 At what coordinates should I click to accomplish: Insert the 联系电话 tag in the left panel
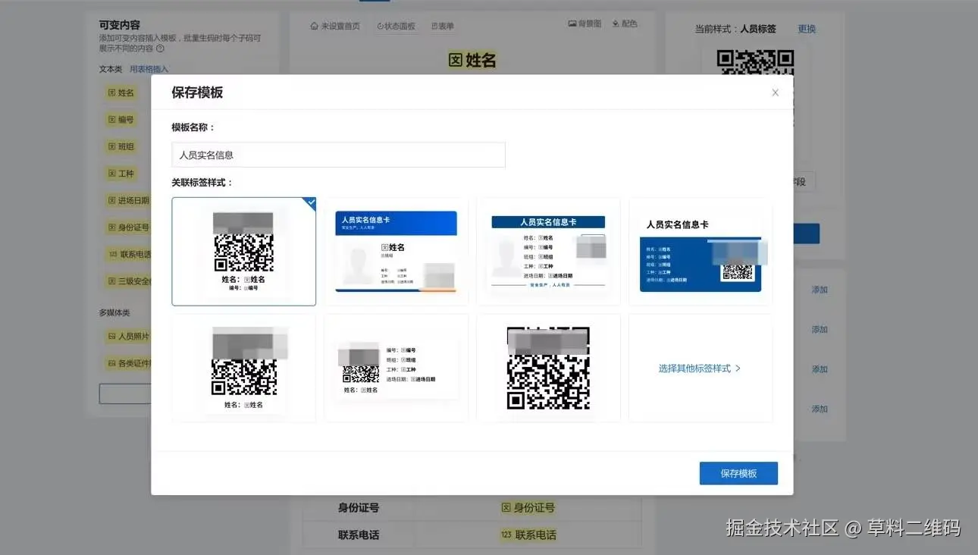[x=127, y=254]
